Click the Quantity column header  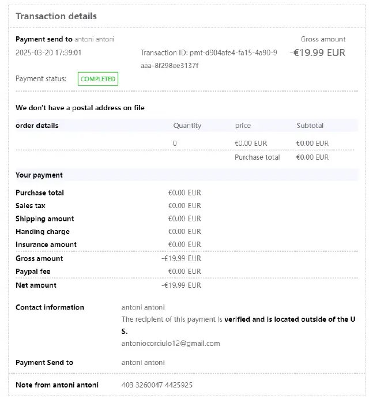pos(187,126)
